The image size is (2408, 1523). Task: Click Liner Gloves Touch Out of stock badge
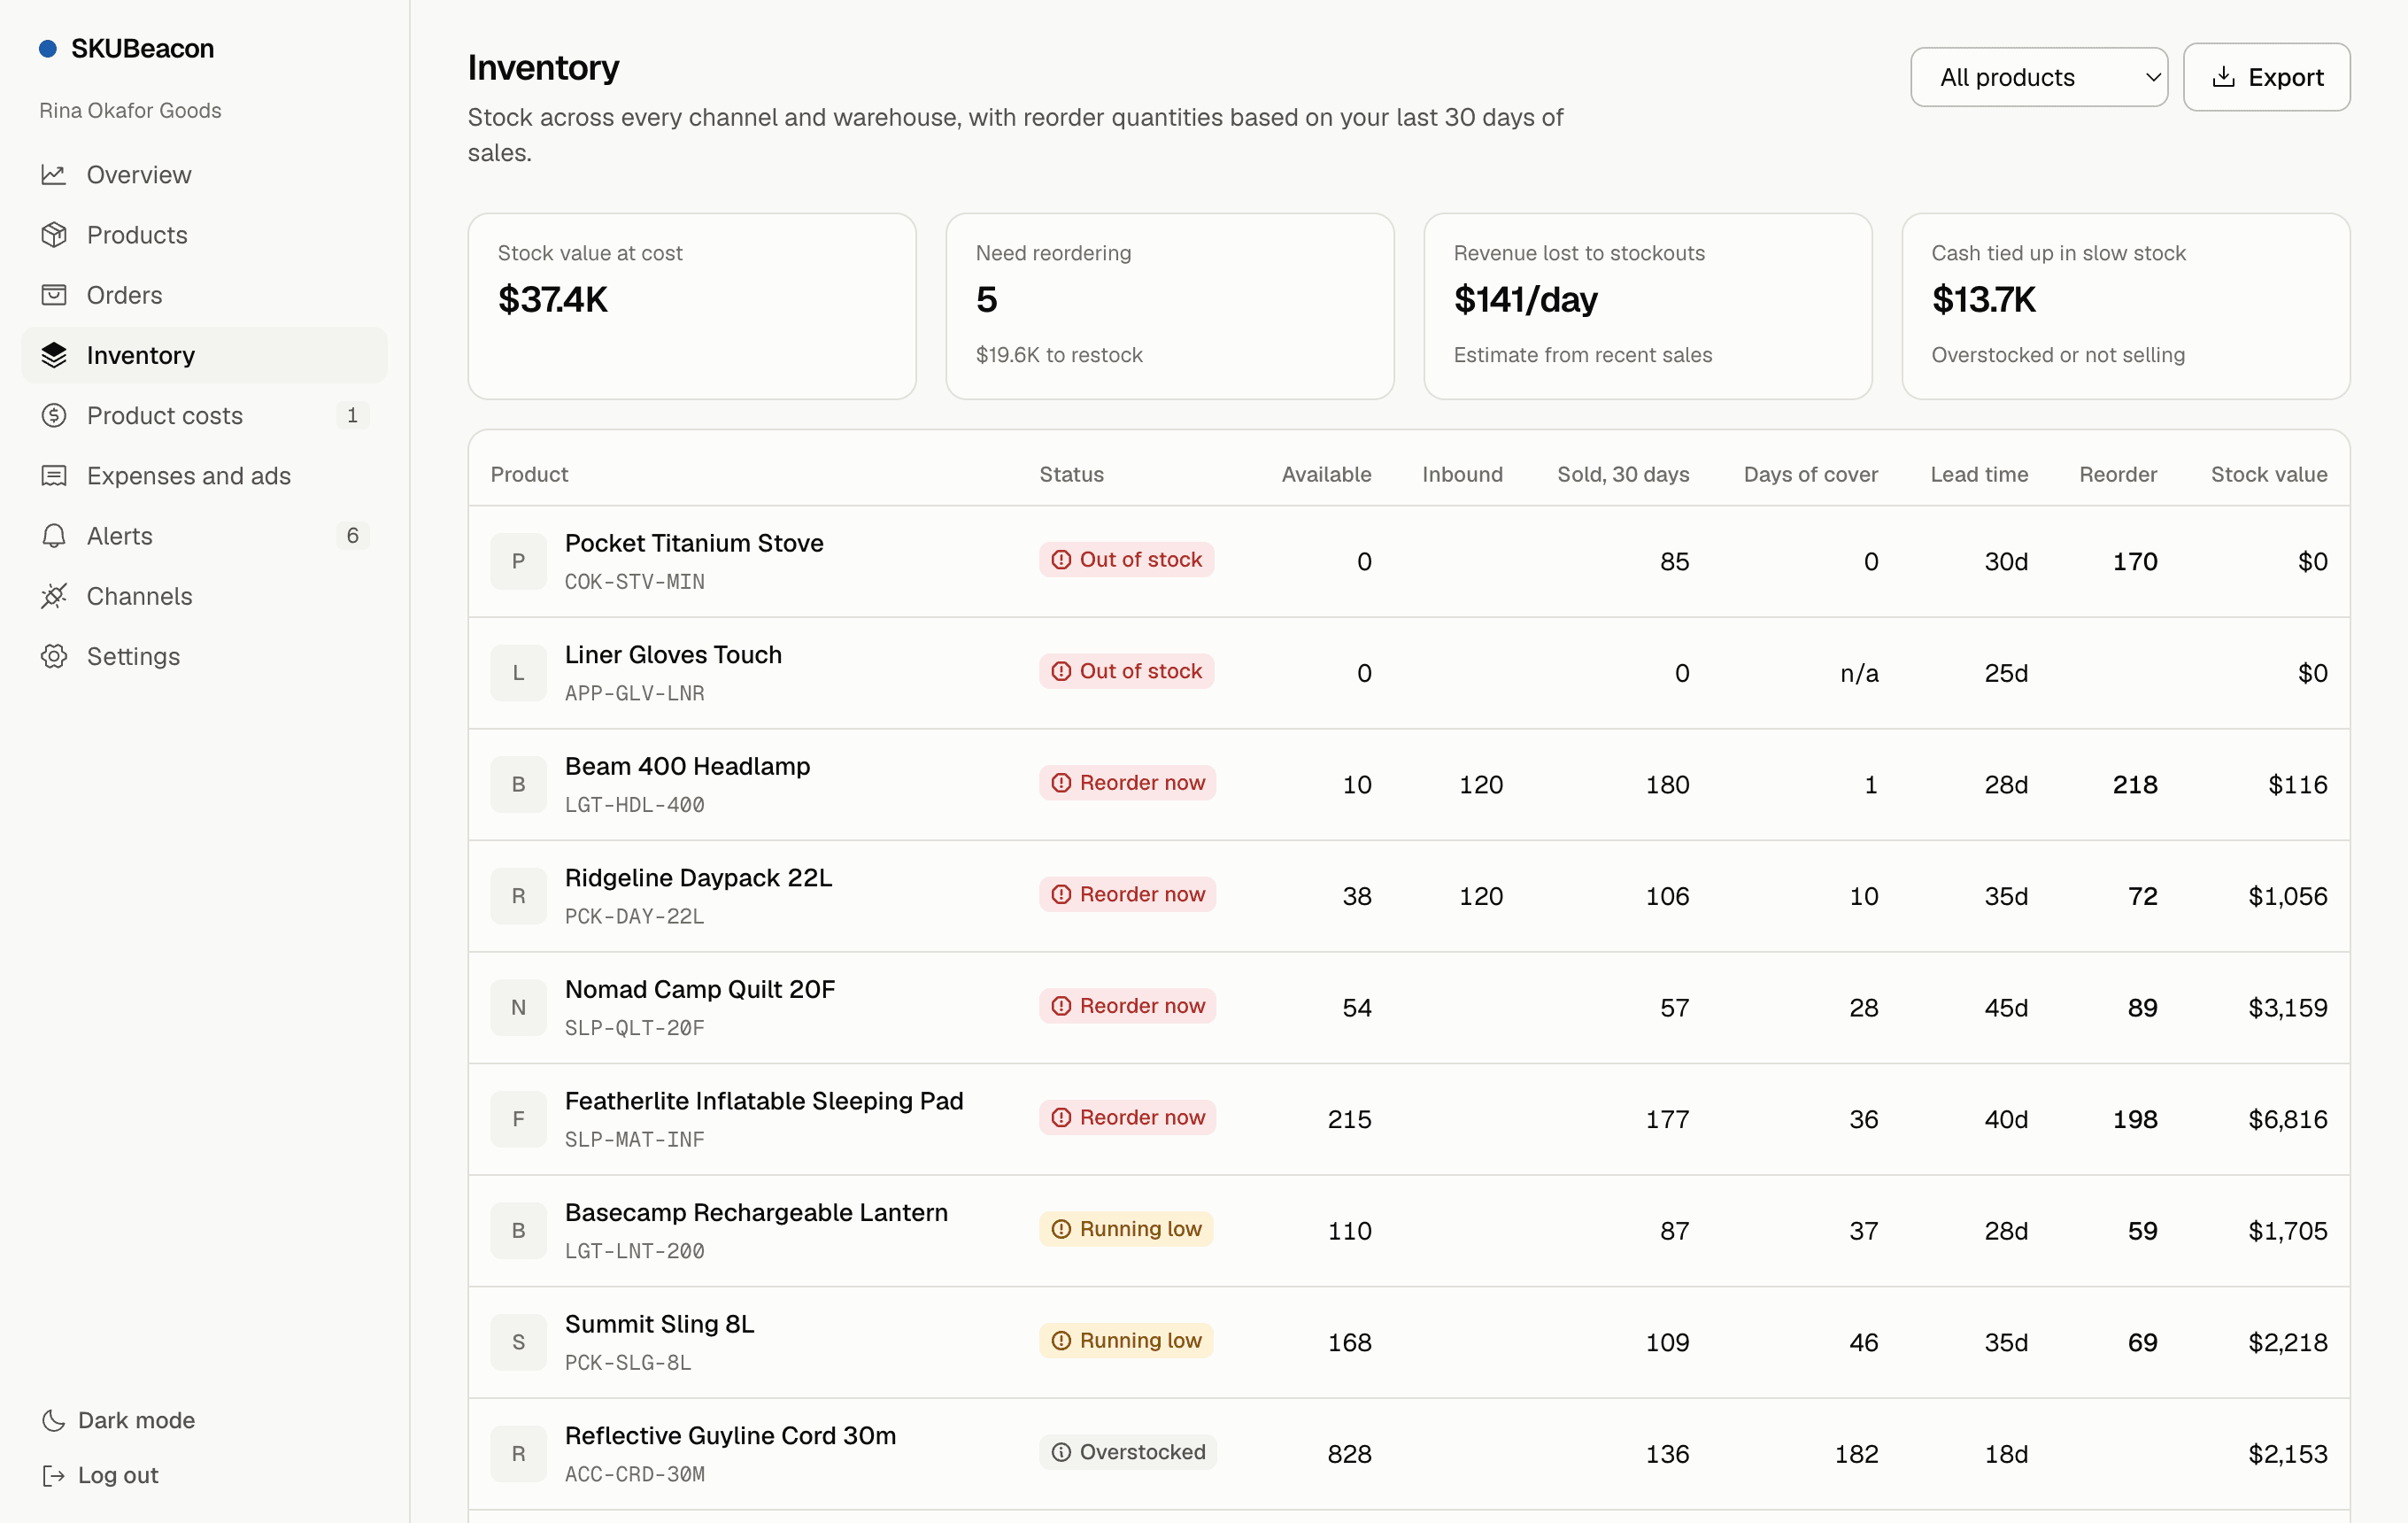tap(1126, 671)
